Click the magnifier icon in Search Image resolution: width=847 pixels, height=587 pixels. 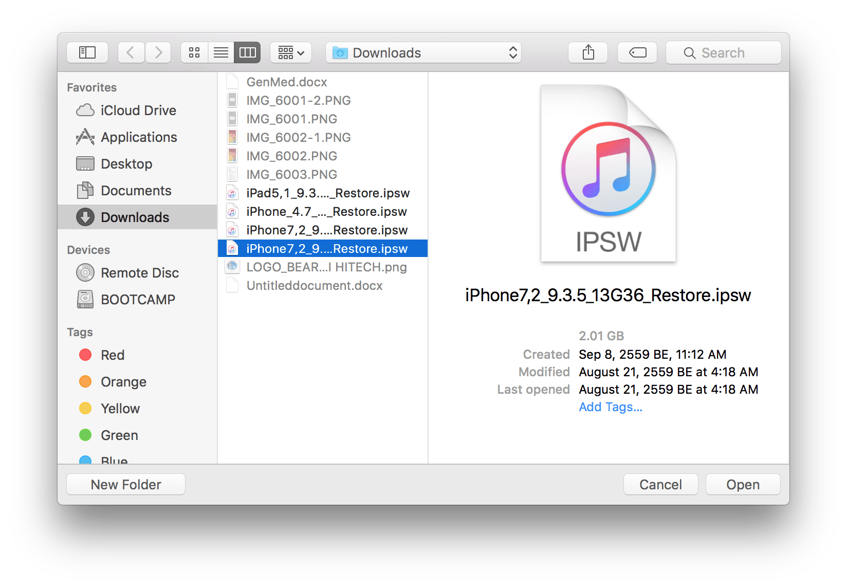[x=690, y=53]
